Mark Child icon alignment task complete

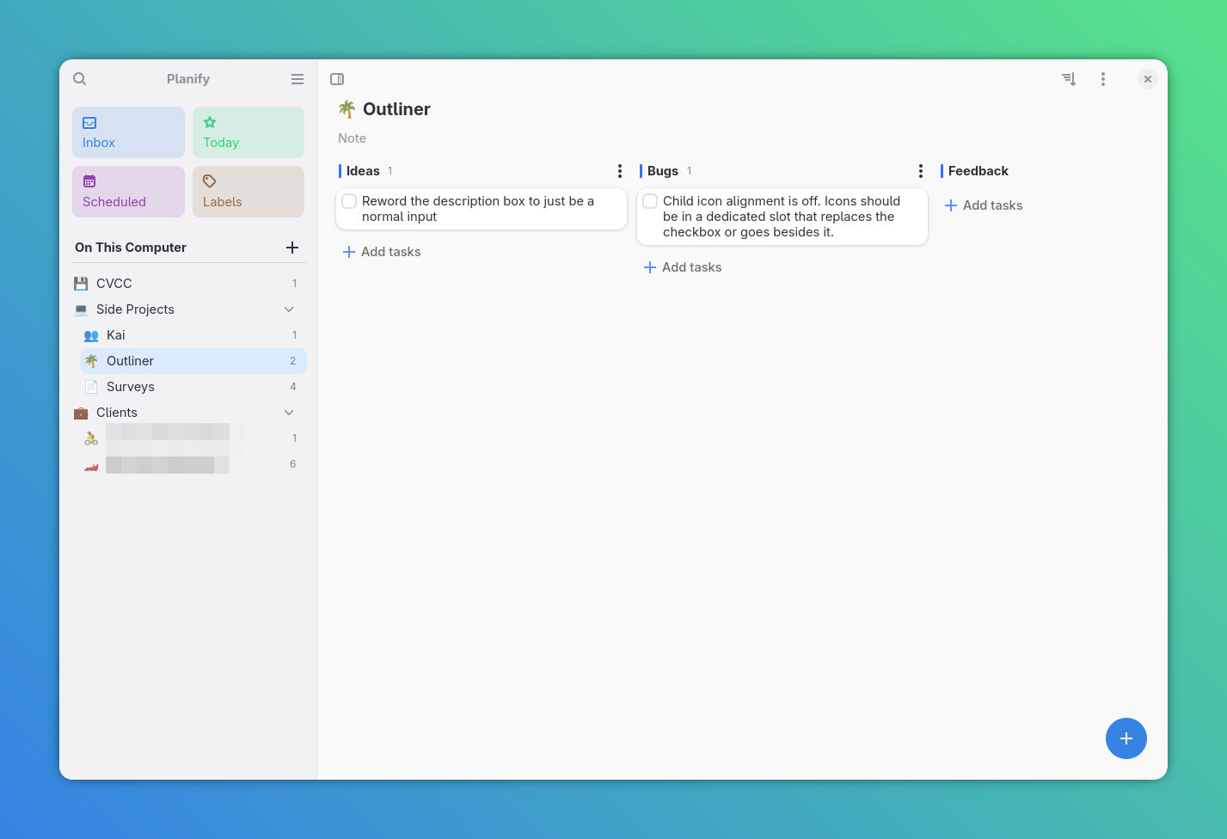pyautogui.click(x=651, y=201)
